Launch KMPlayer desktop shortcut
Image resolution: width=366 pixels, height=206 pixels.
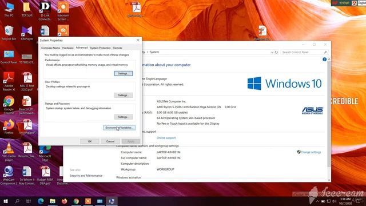point(27,33)
